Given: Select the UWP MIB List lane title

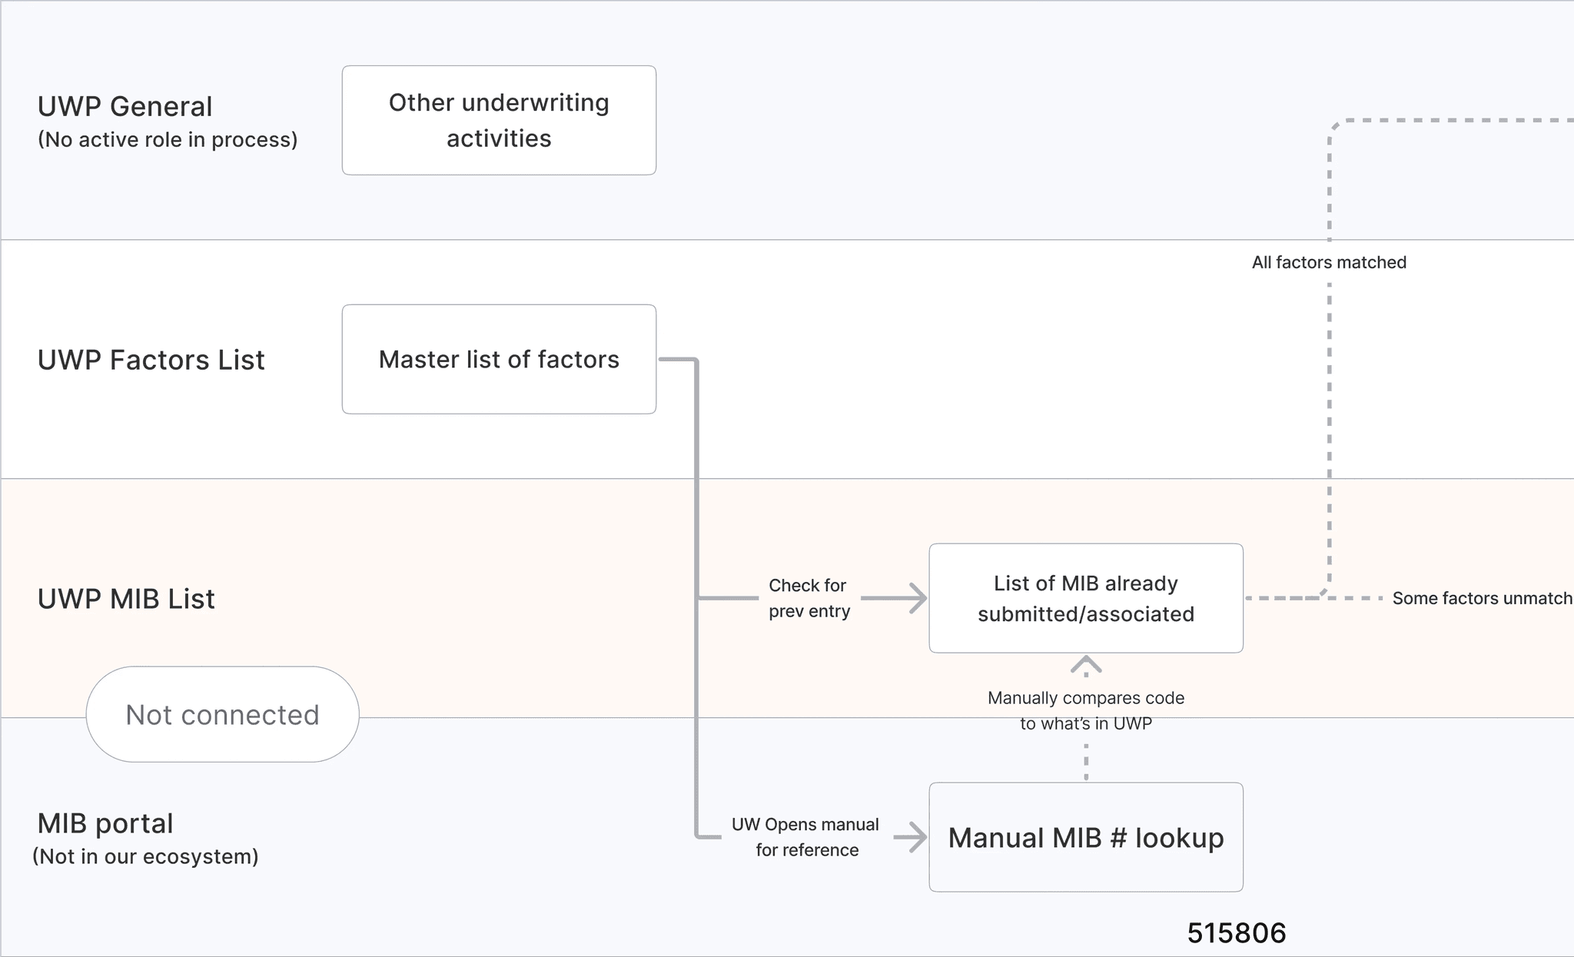Looking at the screenshot, I should point(127,599).
